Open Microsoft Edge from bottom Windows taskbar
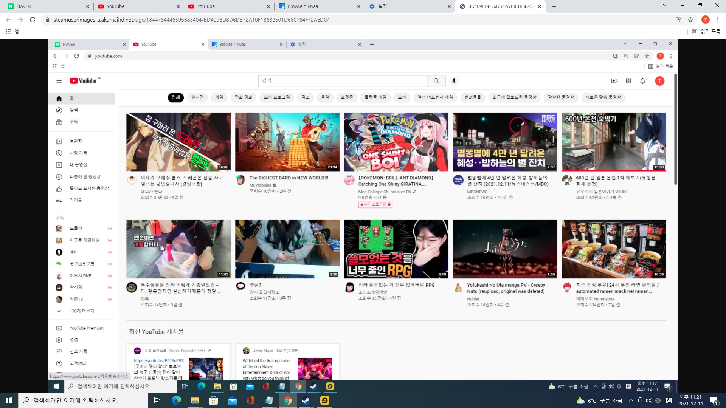 tap(177, 400)
